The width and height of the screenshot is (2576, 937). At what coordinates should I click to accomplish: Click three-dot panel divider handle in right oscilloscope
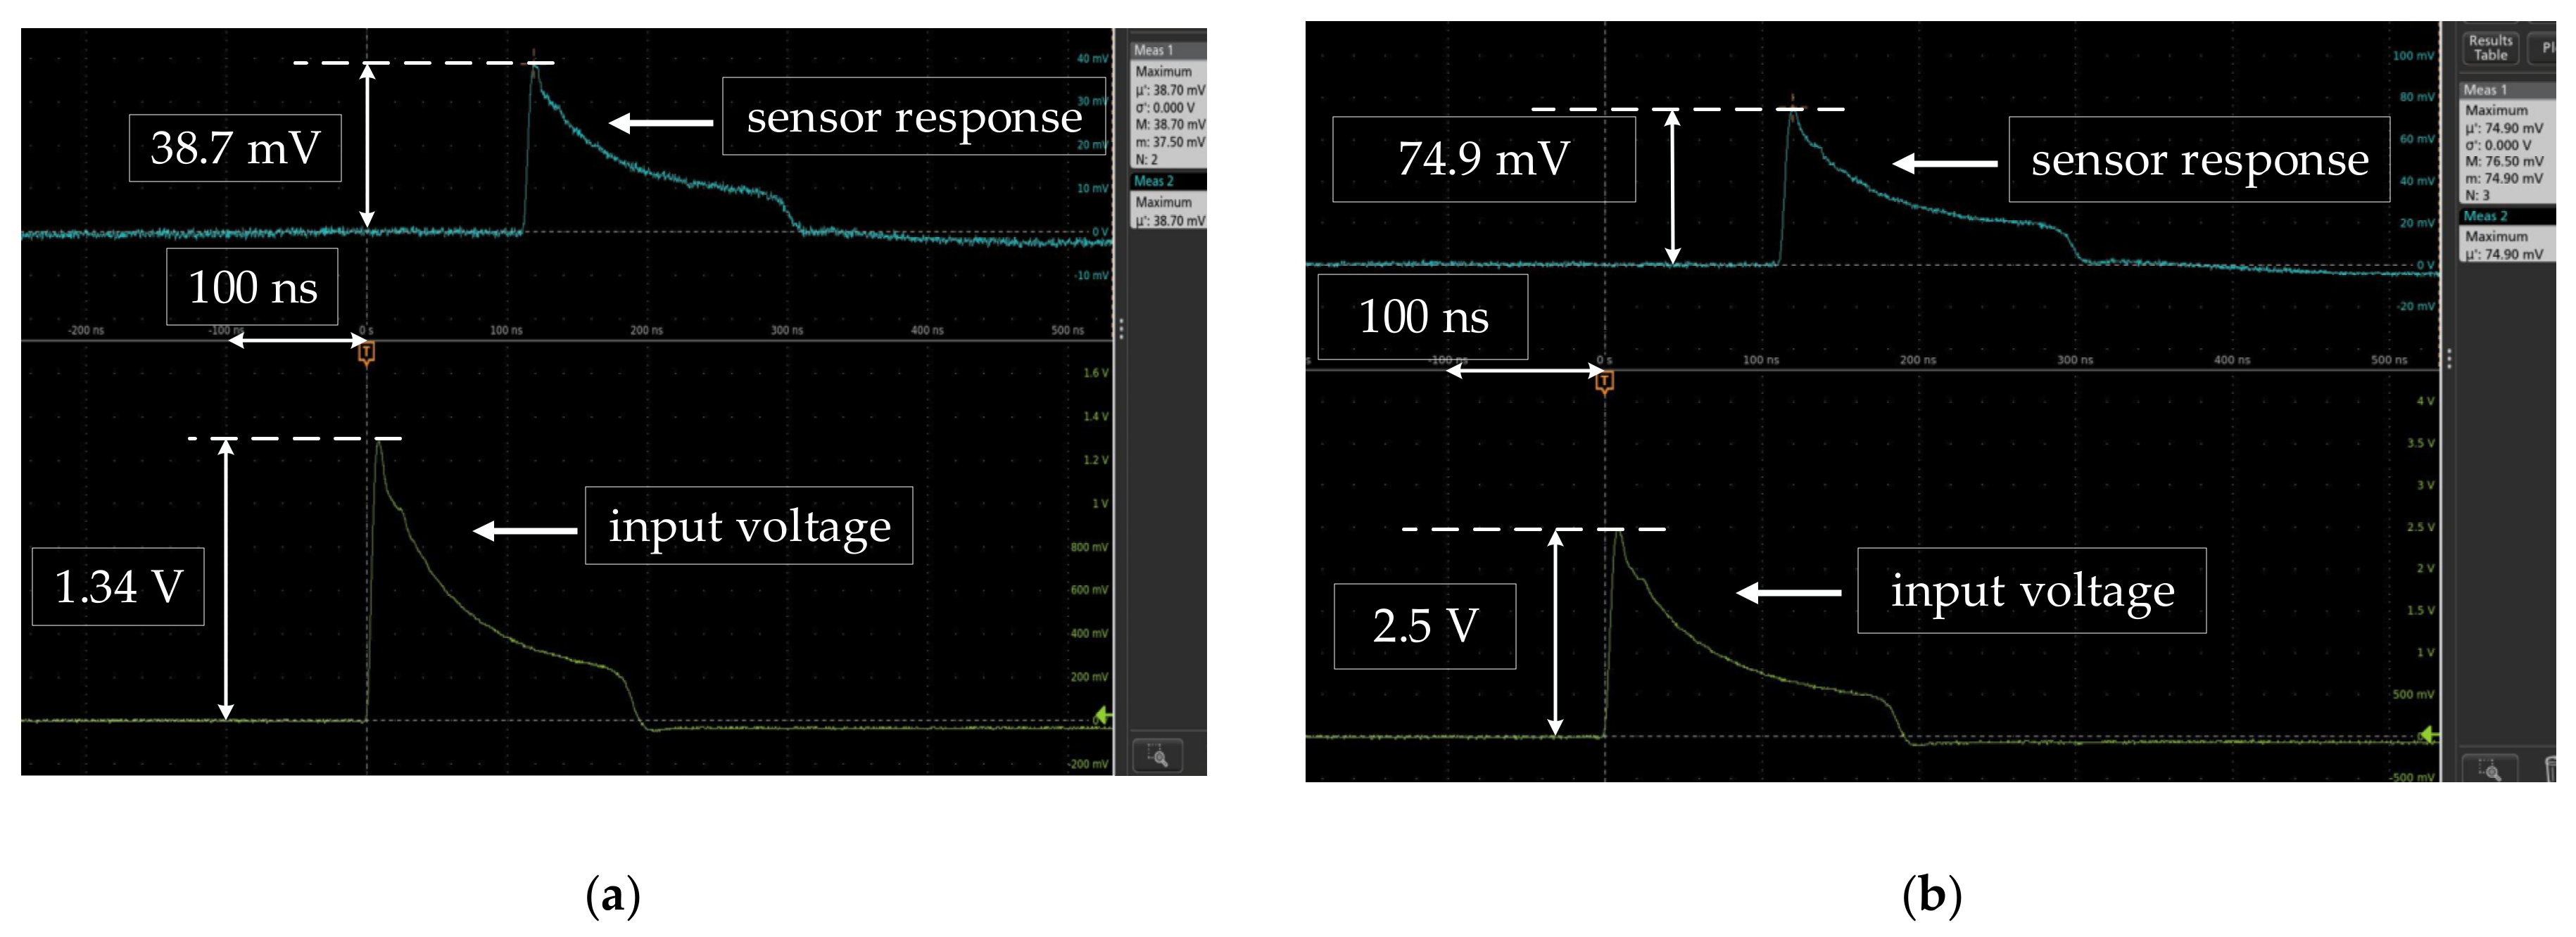coord(2449,358)
